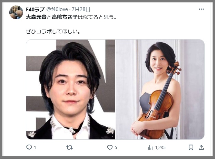Click the 1,235 view count

(x=160, y=148)
